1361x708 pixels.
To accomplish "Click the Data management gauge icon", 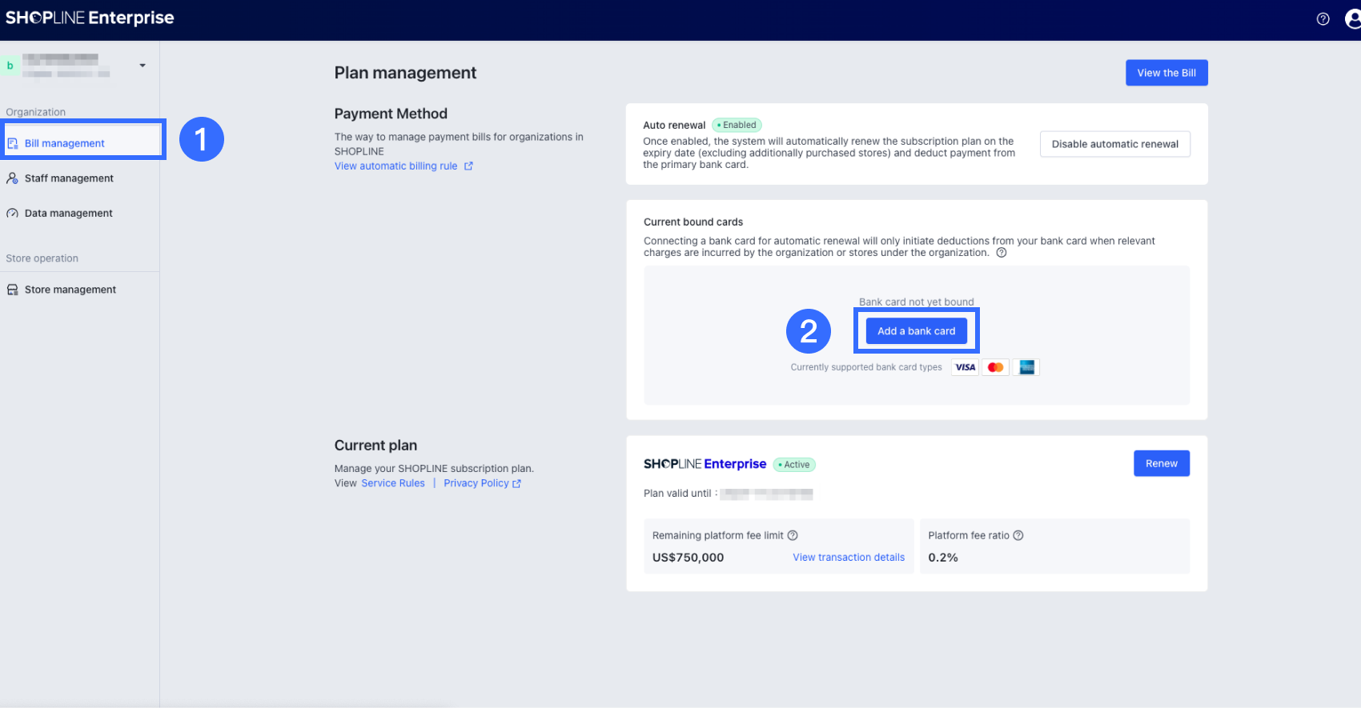I will (12, 214).
